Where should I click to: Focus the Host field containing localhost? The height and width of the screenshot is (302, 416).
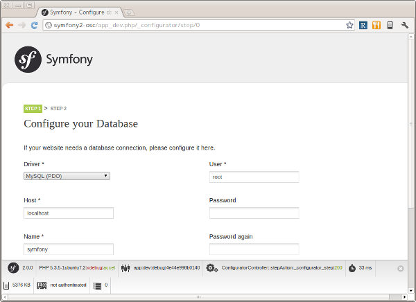[x=69, y=213]
